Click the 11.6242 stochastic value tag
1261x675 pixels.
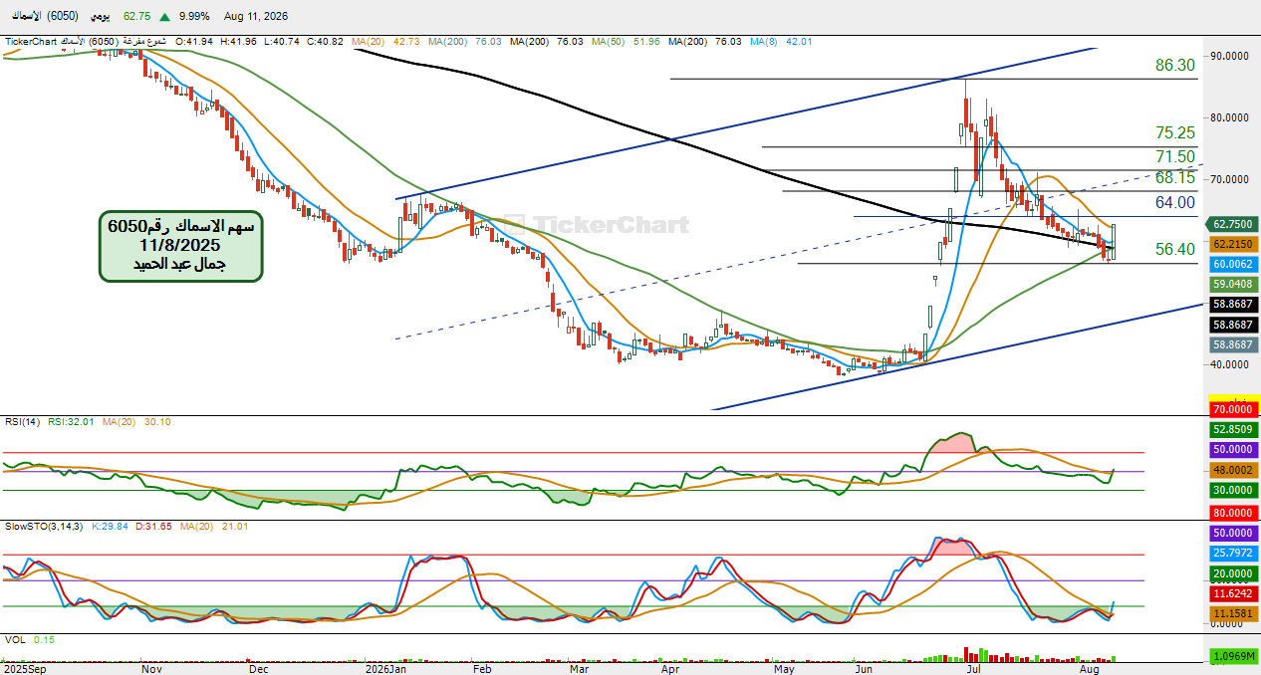pos(1233,592)
